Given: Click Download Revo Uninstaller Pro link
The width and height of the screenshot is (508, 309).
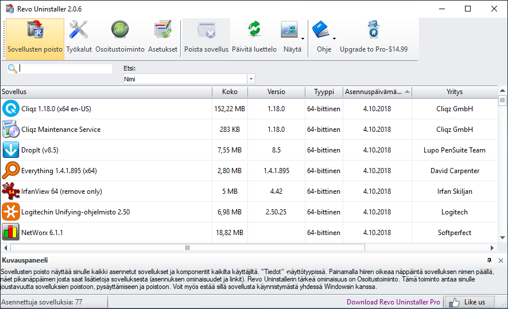Looking at the screenshot, I should [x=393, y=302].
